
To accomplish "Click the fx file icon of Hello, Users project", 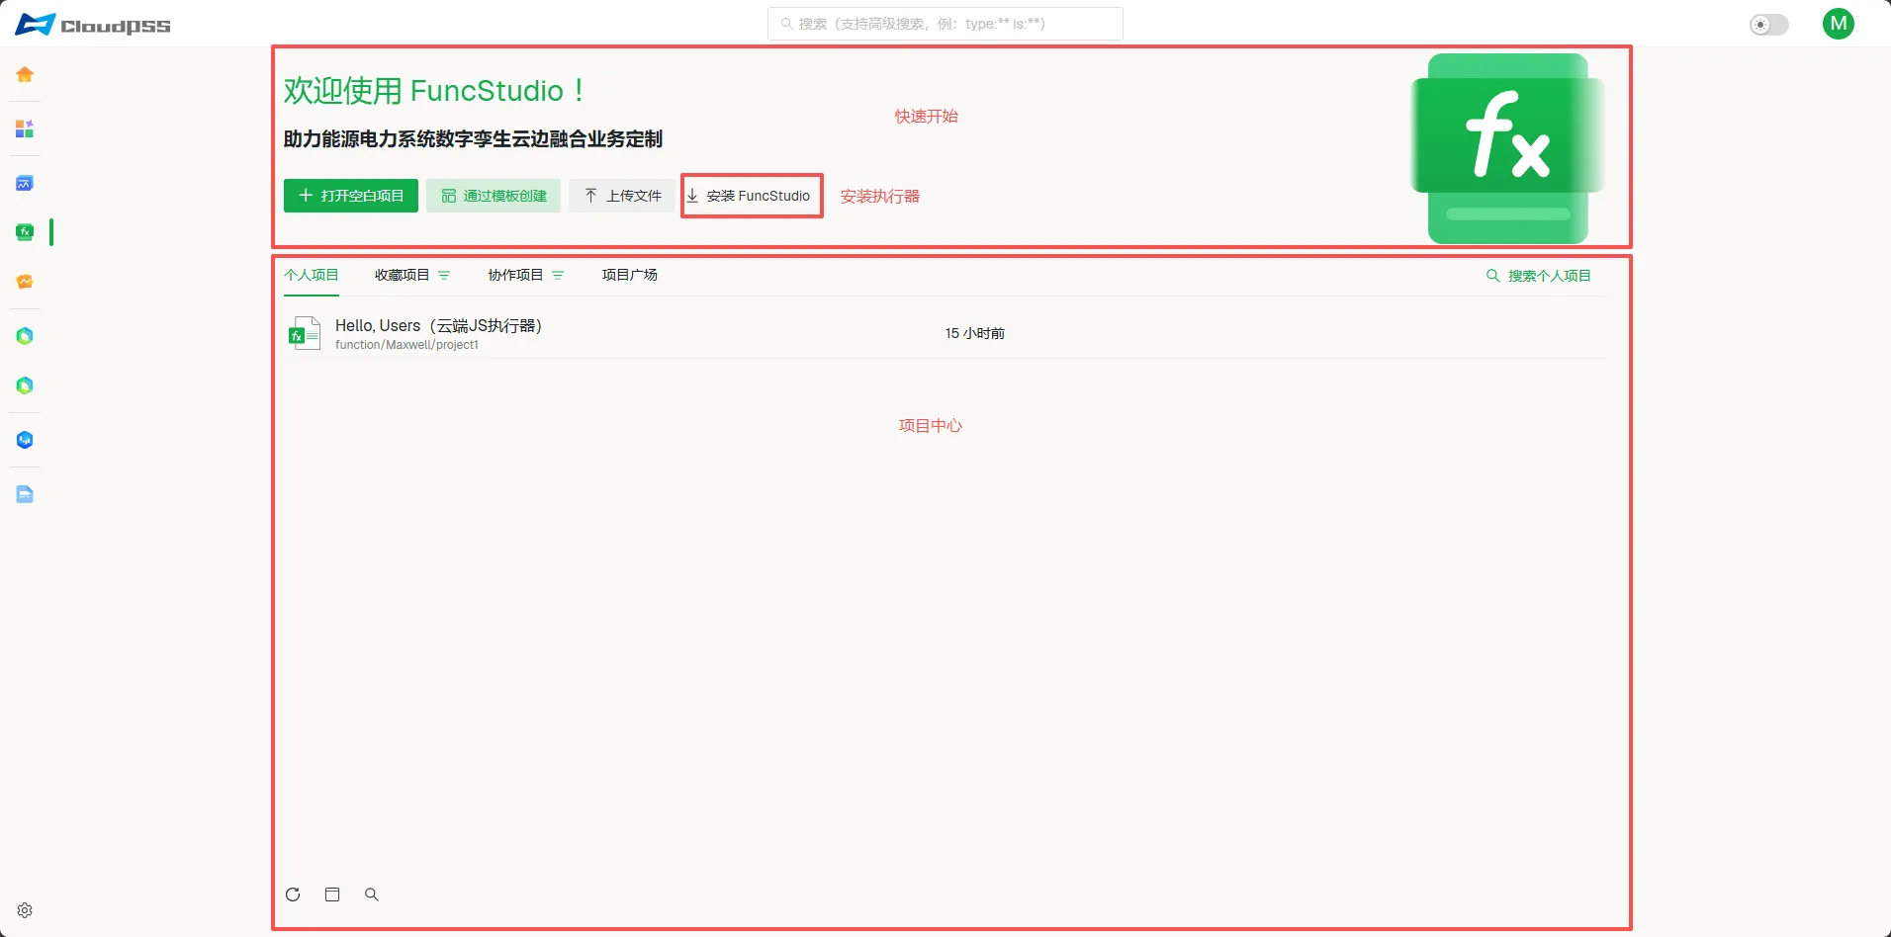I will point(304,334).
